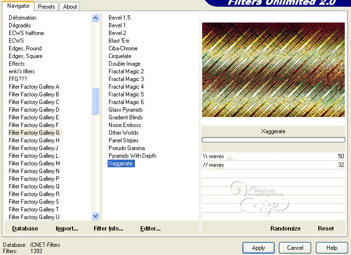Choose Filter Factory Gallery D
Screen dimensions: 351x255
(34, 110)
